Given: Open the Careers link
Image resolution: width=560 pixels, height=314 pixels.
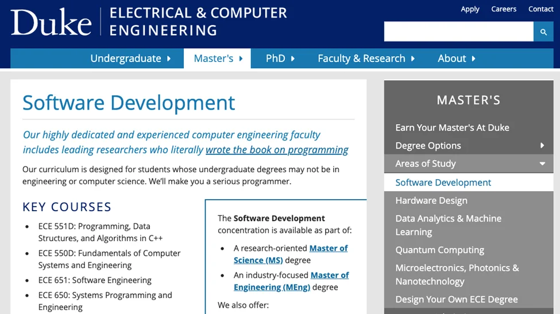Looking at the screenshot, I should click(504, 9).
